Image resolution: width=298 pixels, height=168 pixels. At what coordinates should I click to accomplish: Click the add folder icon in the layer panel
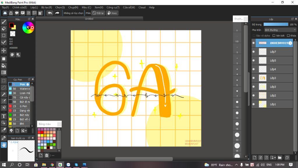point(280,157)
